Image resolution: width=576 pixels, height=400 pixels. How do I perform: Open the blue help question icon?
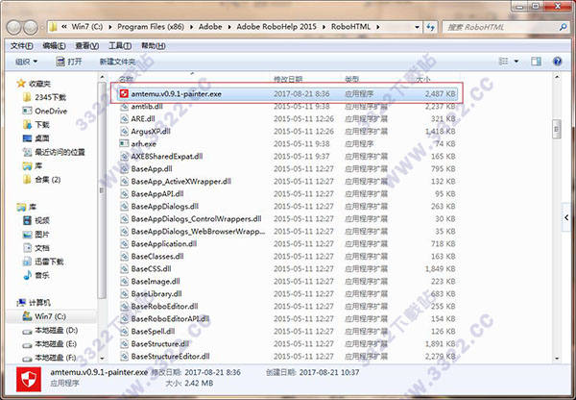[557, 62]
